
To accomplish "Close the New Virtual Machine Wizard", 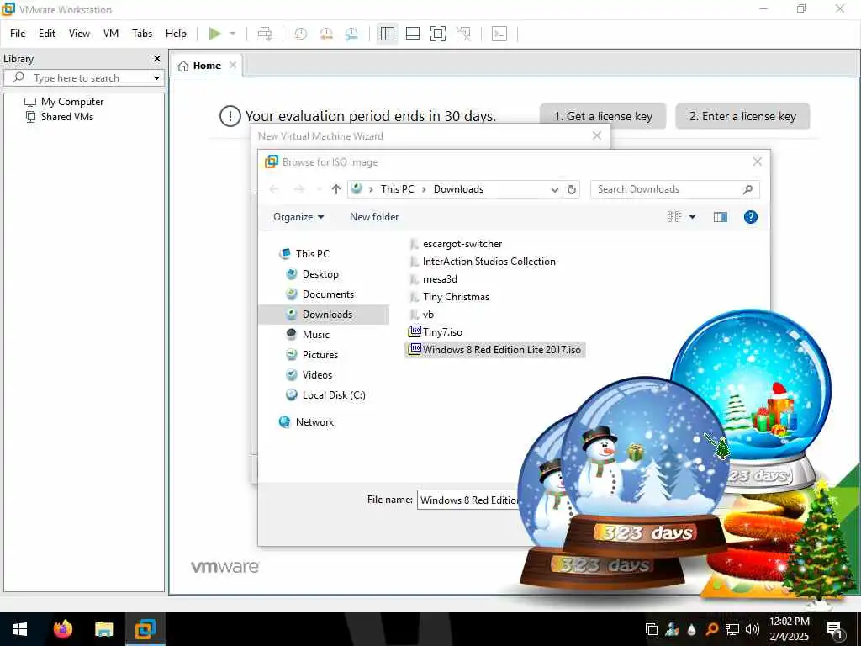I will click(597, 135).
